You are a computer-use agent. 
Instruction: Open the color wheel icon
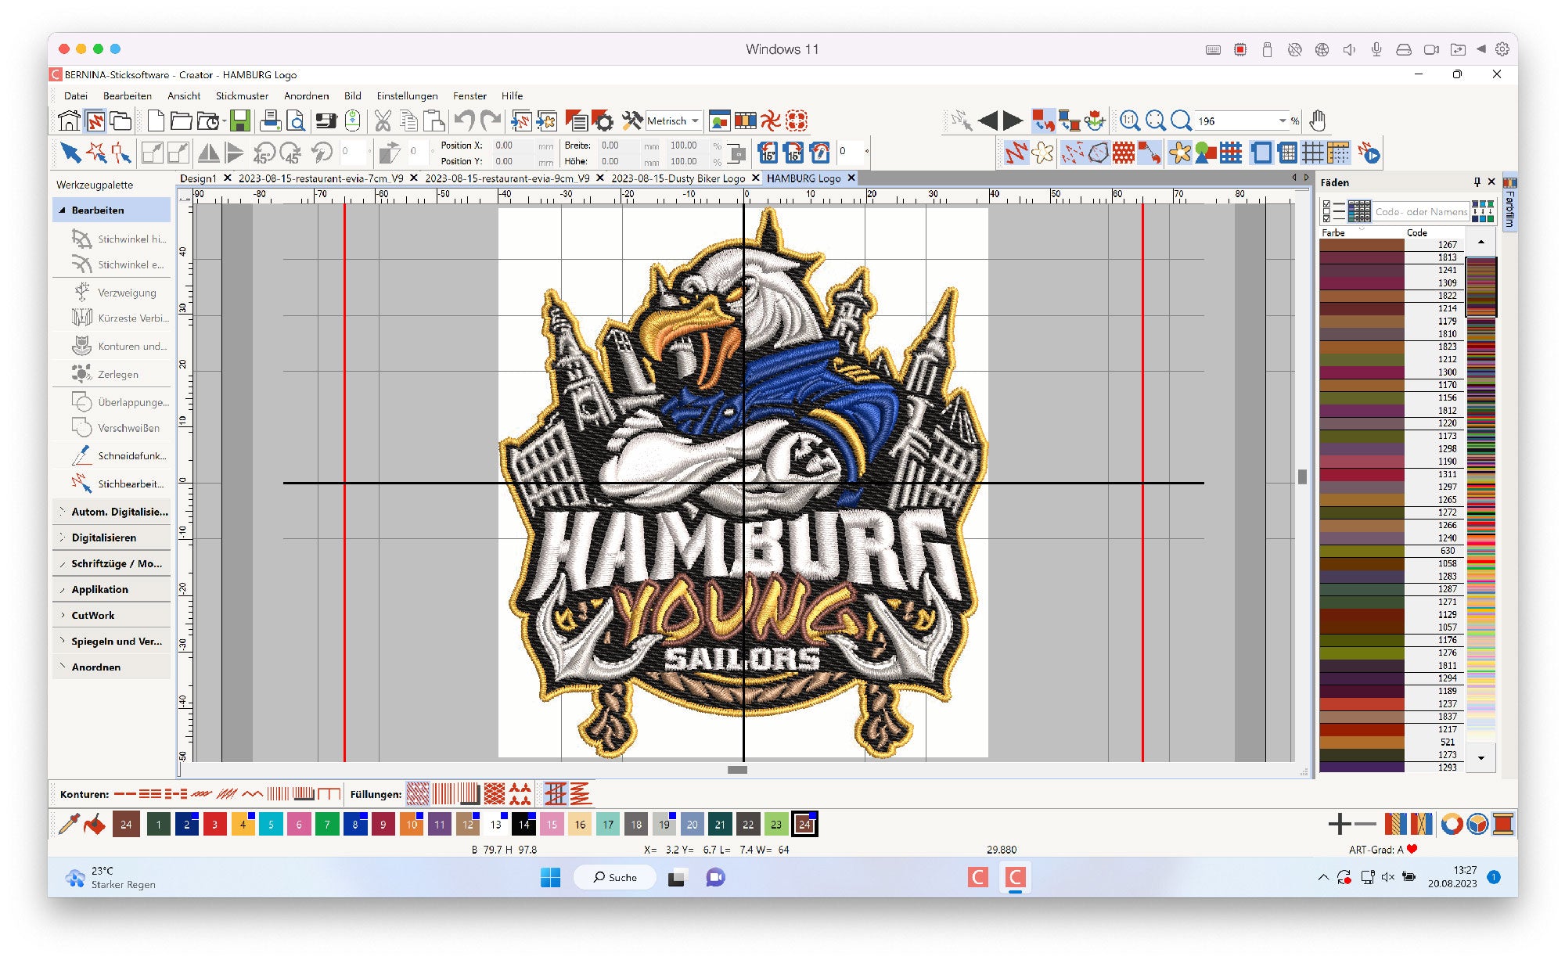pyautogui.click(x=1452, y=824)
